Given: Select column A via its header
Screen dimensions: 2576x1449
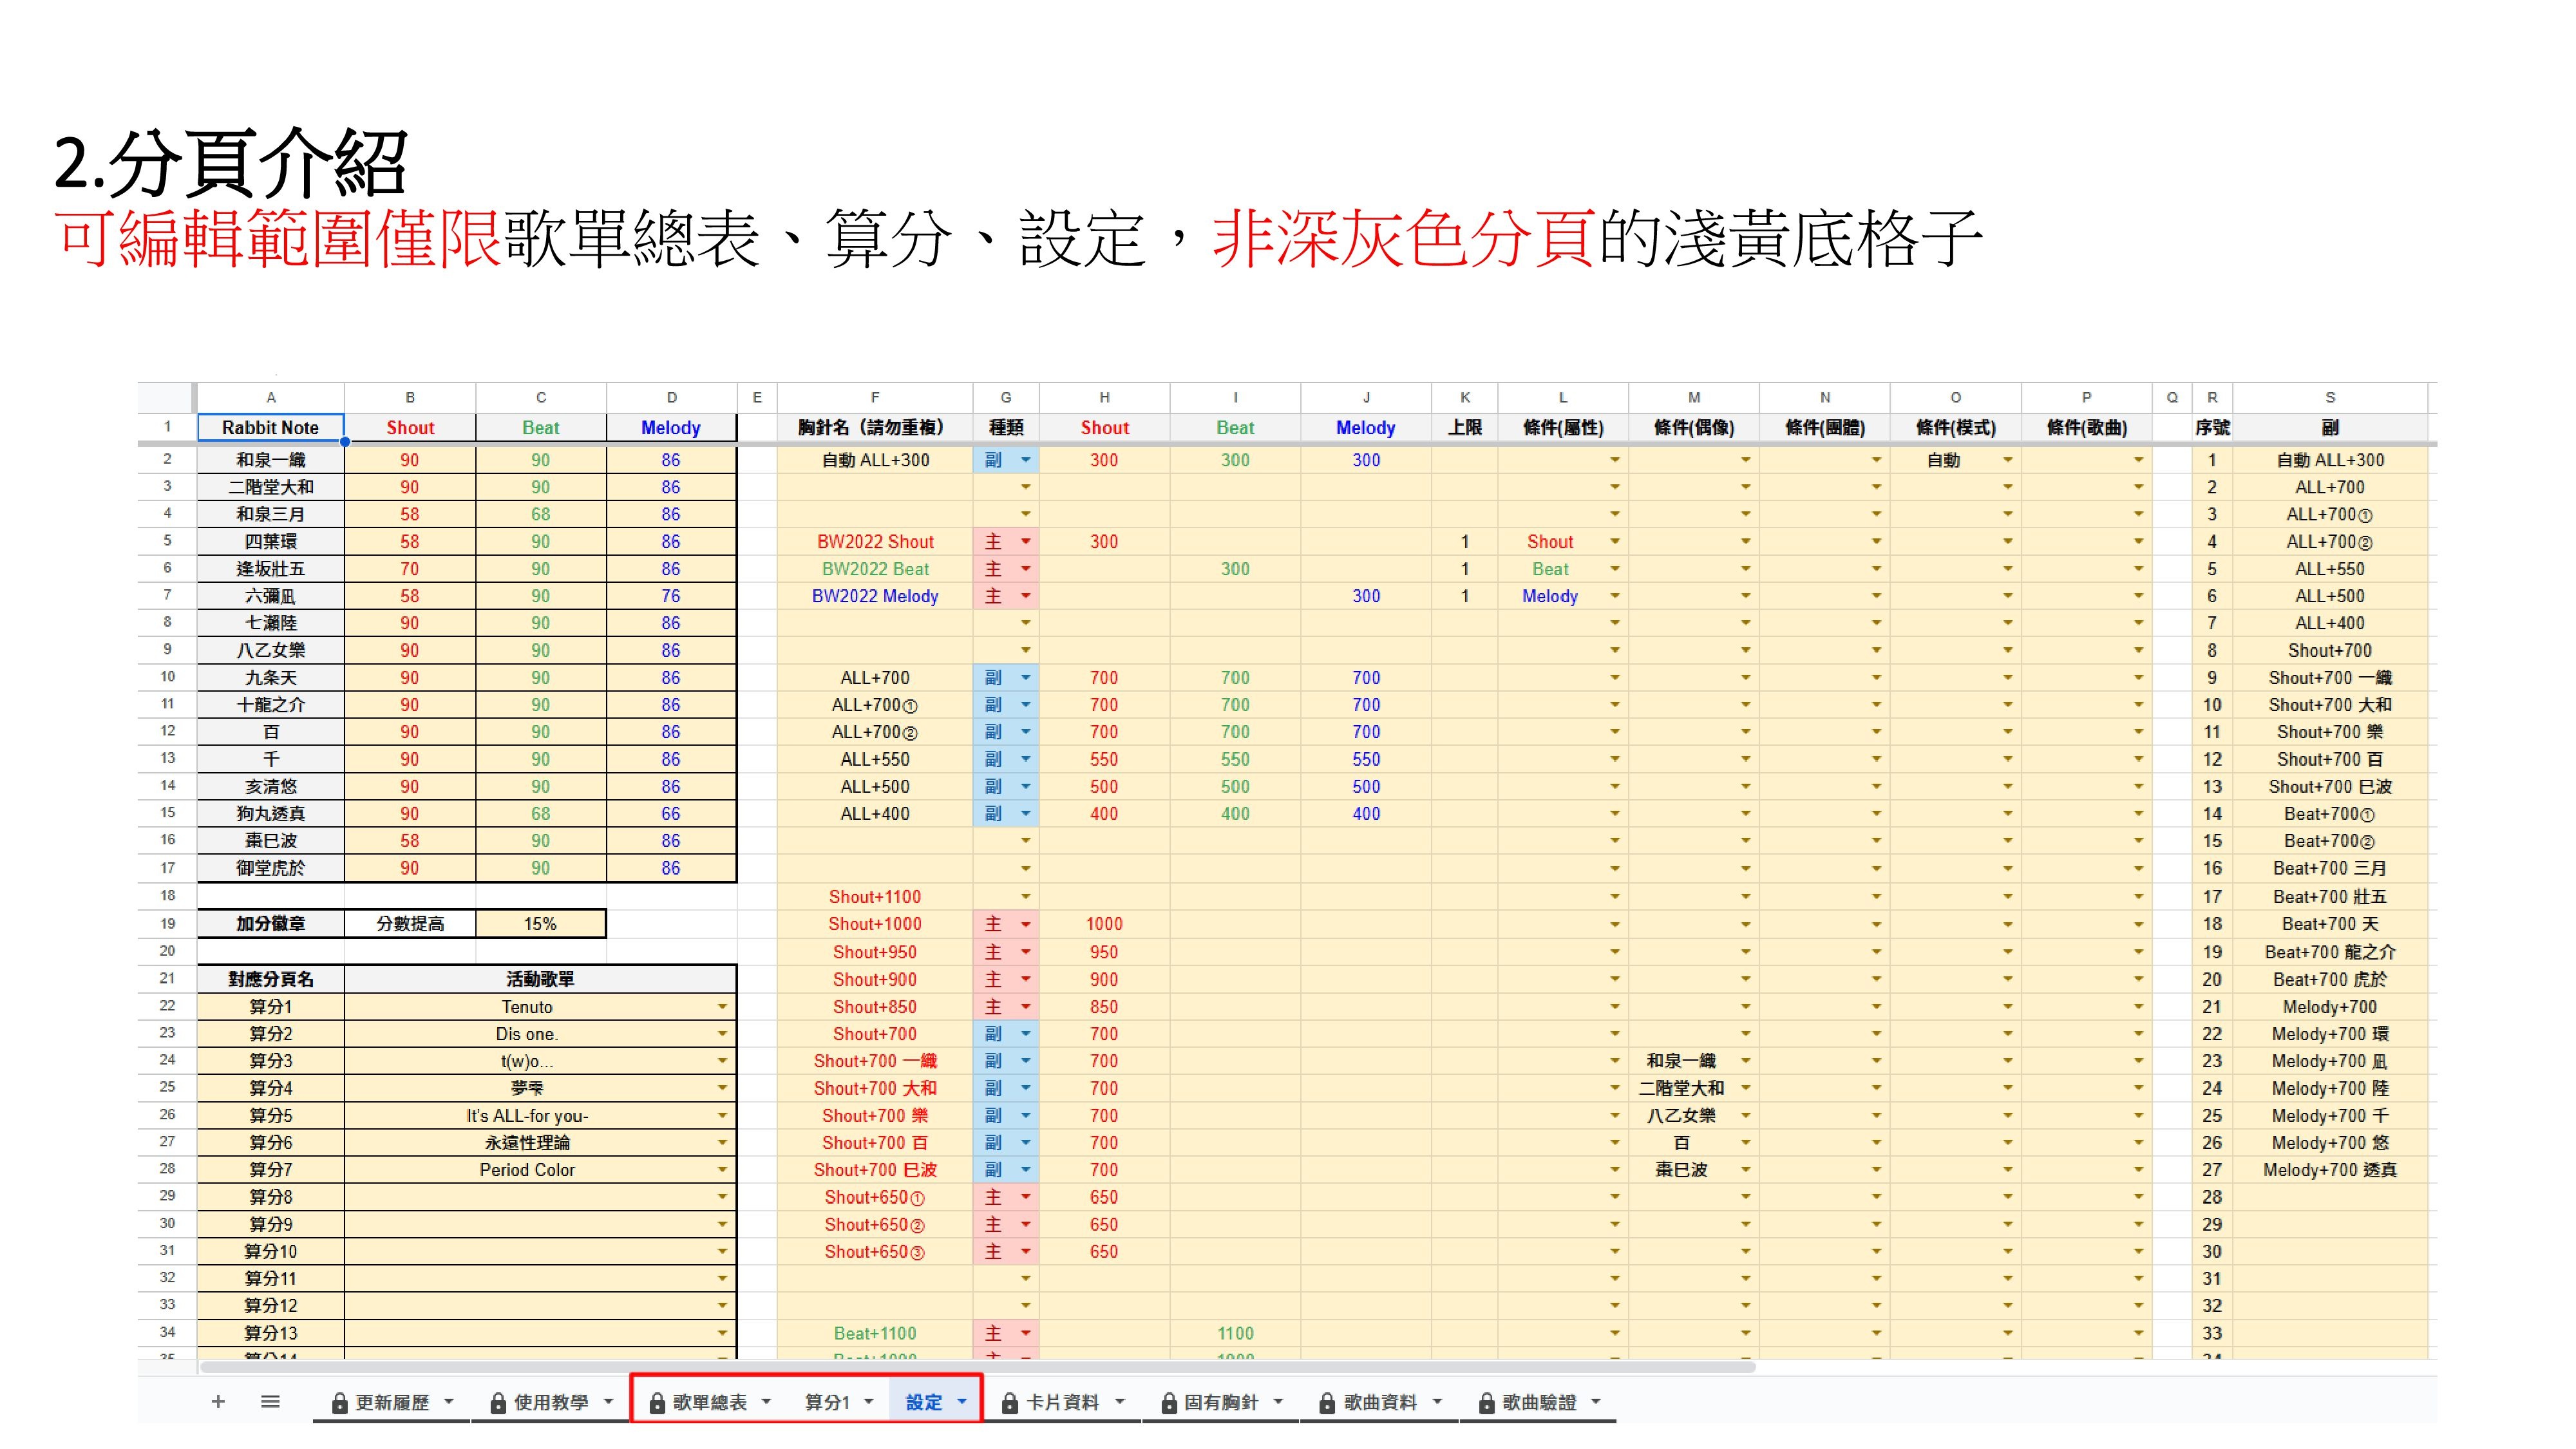Looking at the screenshot, I should pos(270,397).
